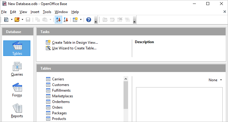This screenshot has width=228, height=122.
Task: Expand the Open recent files arrow
Action: [x=22, y=20]
